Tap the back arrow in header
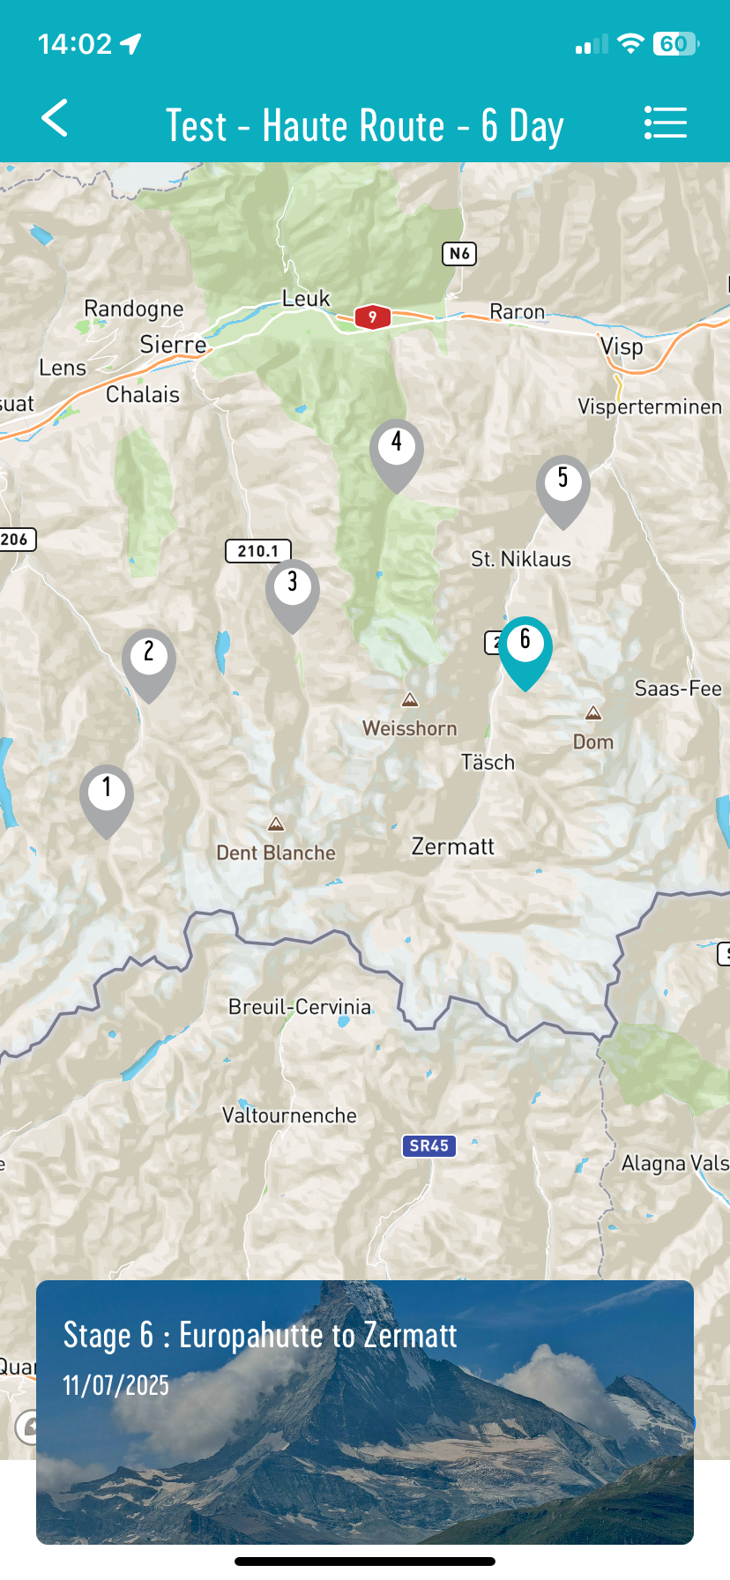 [55, 118]
